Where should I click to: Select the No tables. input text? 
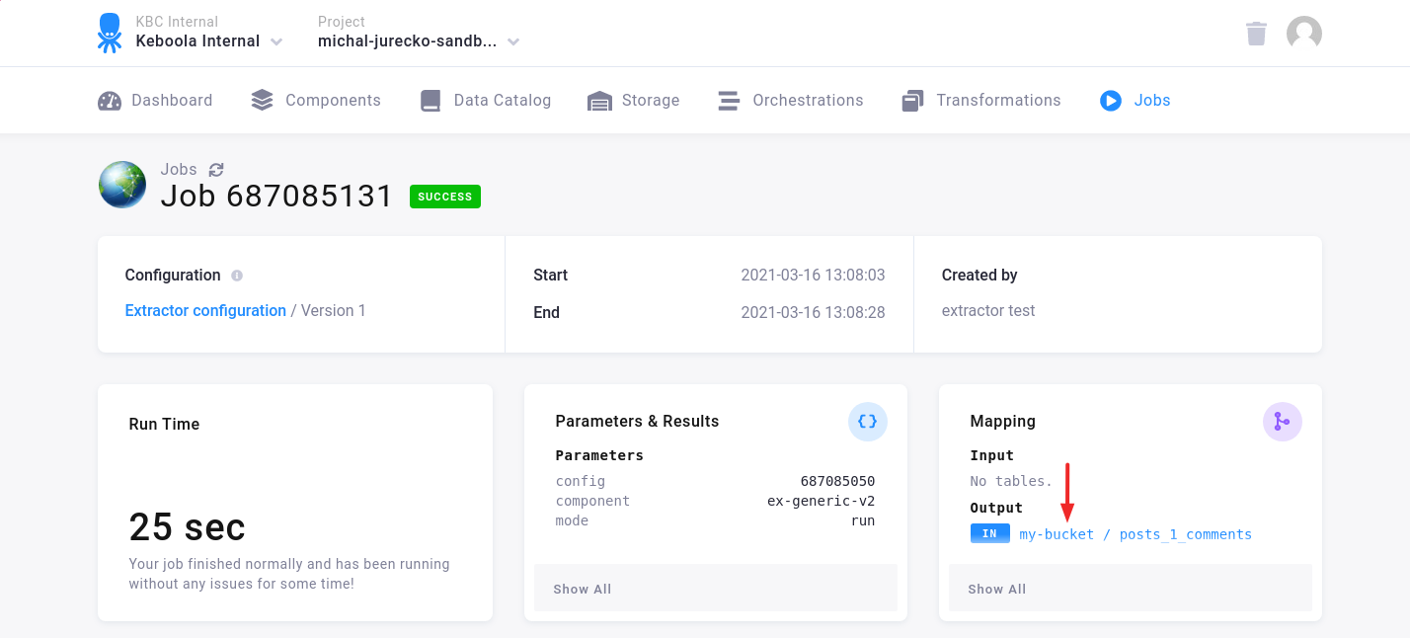click(x=1011, y=481)
